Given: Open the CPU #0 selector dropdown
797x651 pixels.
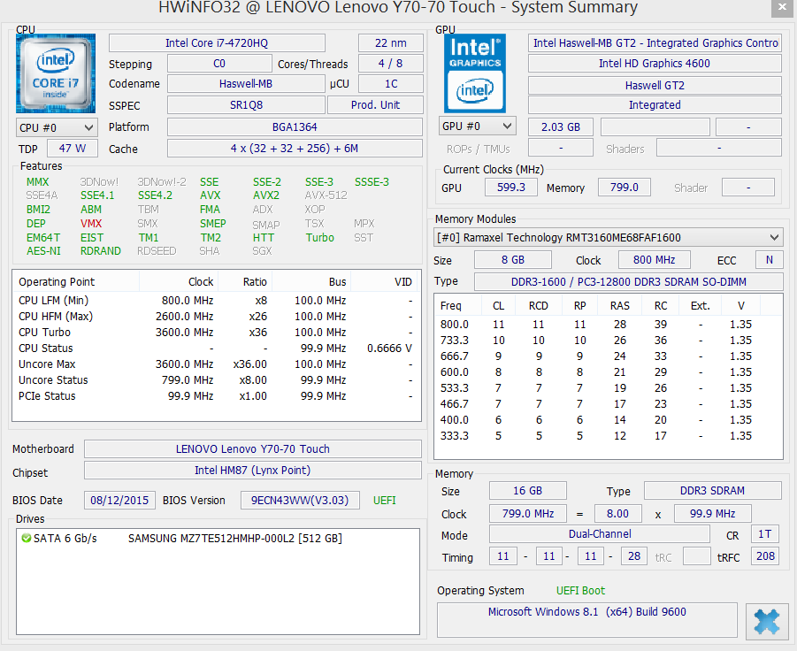Looking at the screenshot, I should tap(56, 127).
